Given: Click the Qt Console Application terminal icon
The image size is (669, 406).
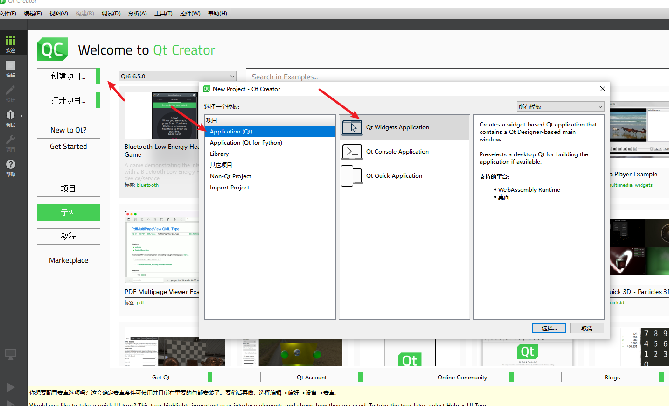Looking at the screenshot, I should pos(352,152).
